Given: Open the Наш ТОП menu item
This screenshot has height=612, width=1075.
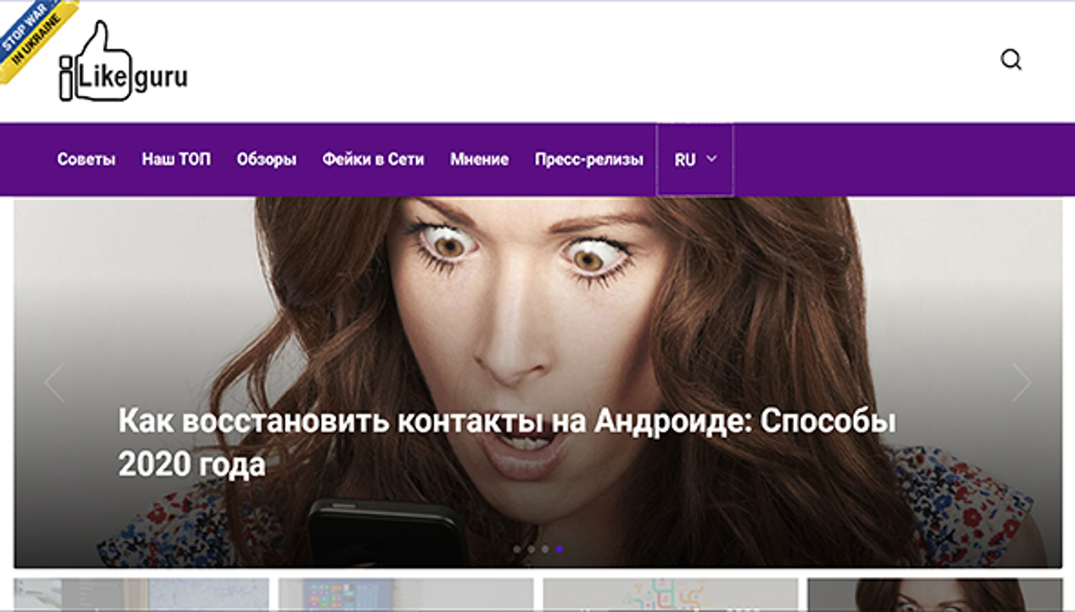Looking at the screenshot, I should pos(176,159).
